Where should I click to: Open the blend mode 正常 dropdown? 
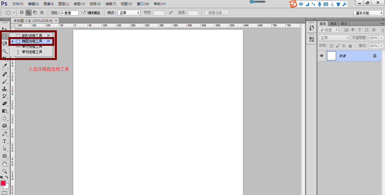pos(334,38)
